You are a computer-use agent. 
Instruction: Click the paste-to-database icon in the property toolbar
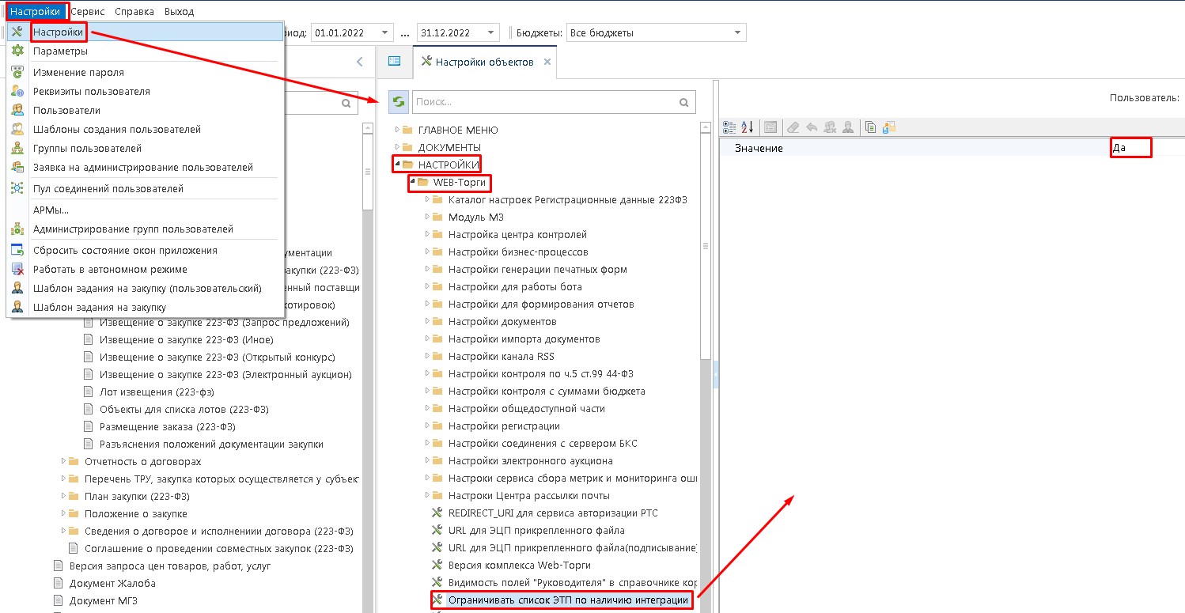point(889,127)
